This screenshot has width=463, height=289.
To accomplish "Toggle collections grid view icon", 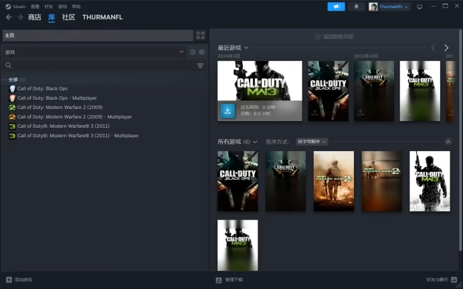I will click(x=201, y=35).
